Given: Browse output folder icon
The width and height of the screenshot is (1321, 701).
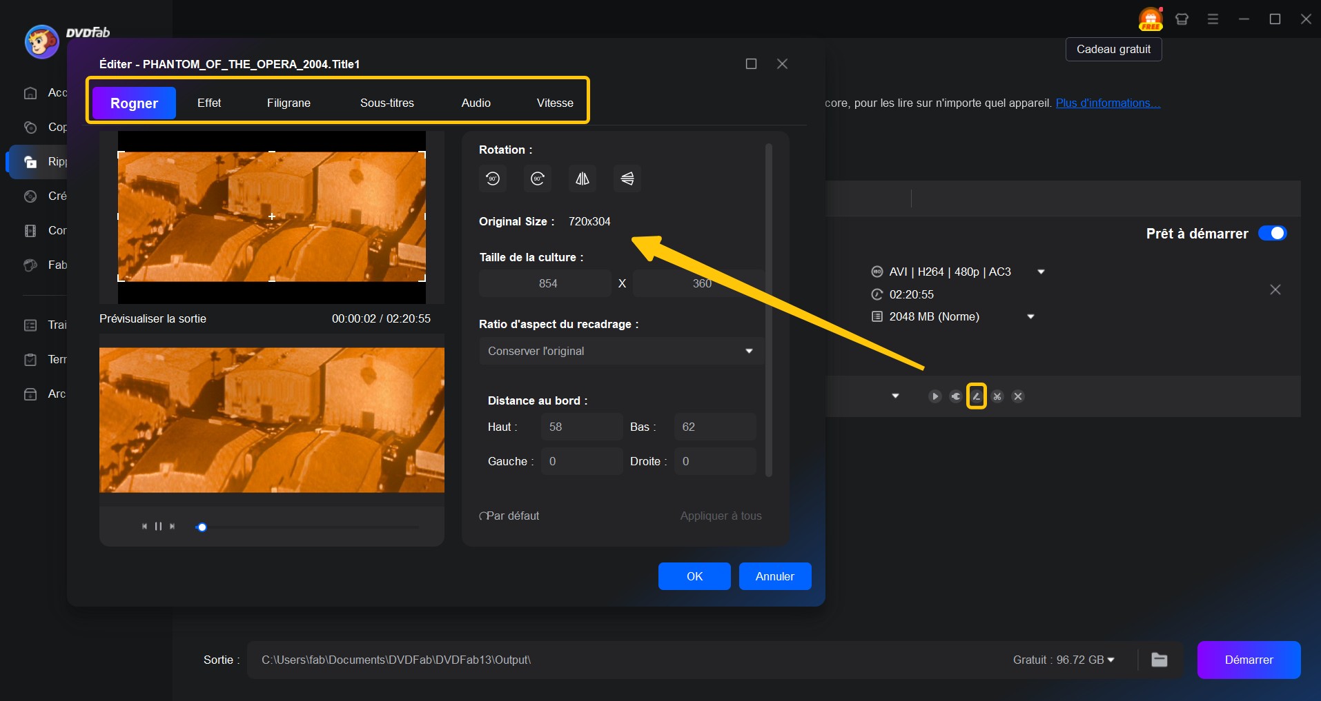Looking at the screenshot, I should (x=1159, y=660).
